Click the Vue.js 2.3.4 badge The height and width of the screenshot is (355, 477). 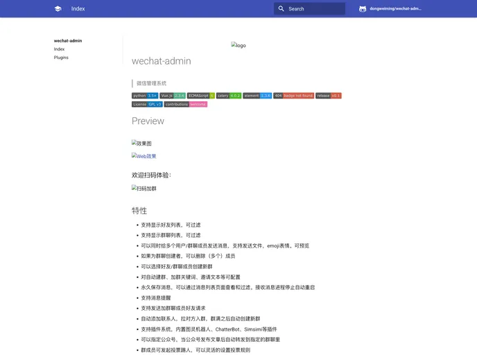pos(173,96)
